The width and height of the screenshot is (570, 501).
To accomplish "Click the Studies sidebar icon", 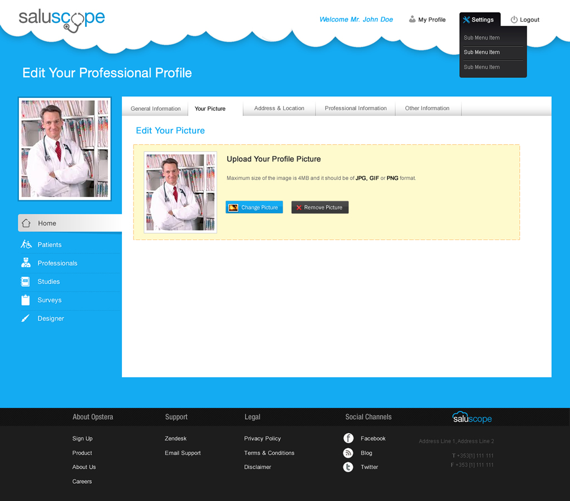I will coord(26,281).
